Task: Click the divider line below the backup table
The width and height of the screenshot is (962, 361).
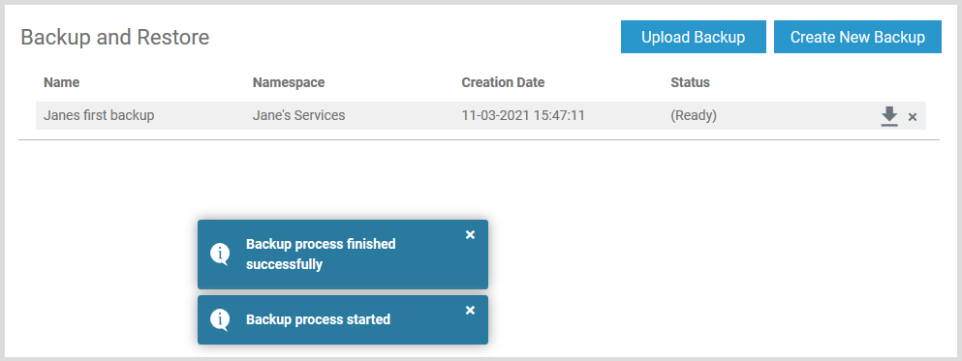Action: click(480, 139)
